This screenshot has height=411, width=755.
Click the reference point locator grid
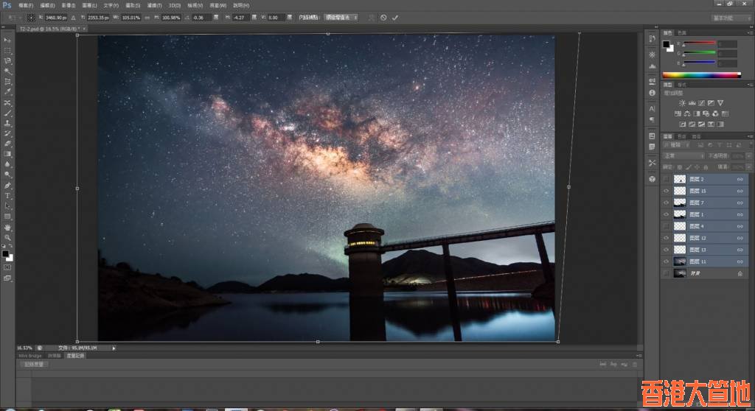(x=31, y=18)
